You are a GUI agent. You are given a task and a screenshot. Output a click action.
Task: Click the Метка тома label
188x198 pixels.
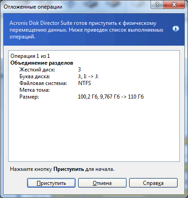click(x=34, y=90)
